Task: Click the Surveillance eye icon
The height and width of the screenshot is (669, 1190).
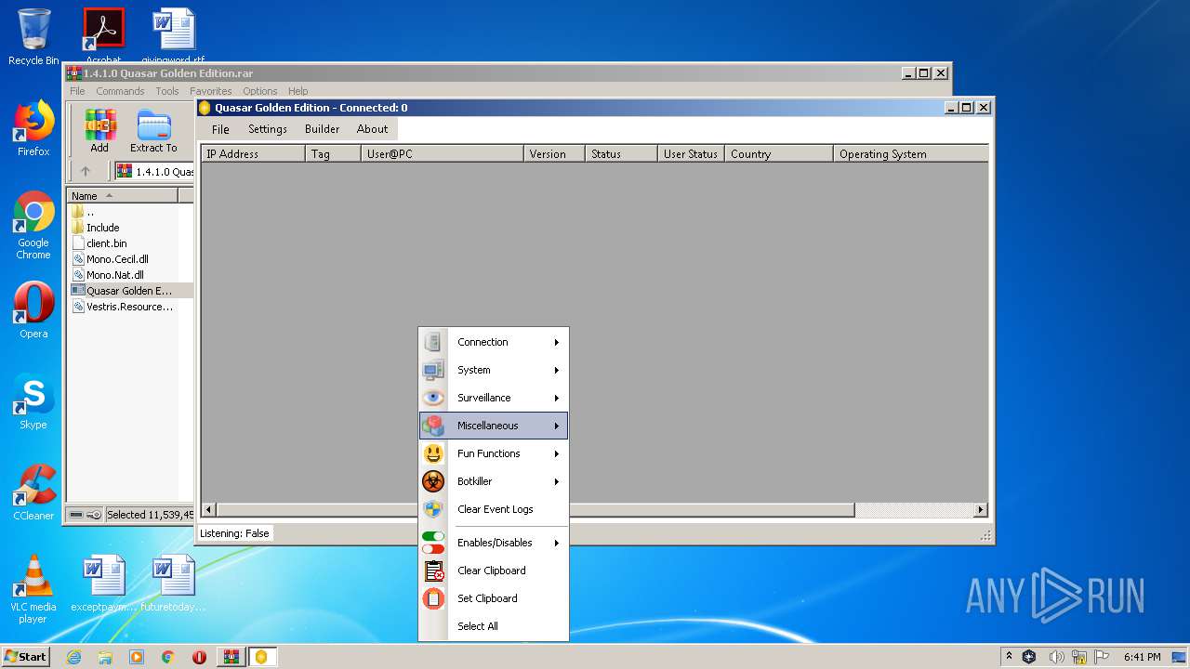Action: click(433, 398)
